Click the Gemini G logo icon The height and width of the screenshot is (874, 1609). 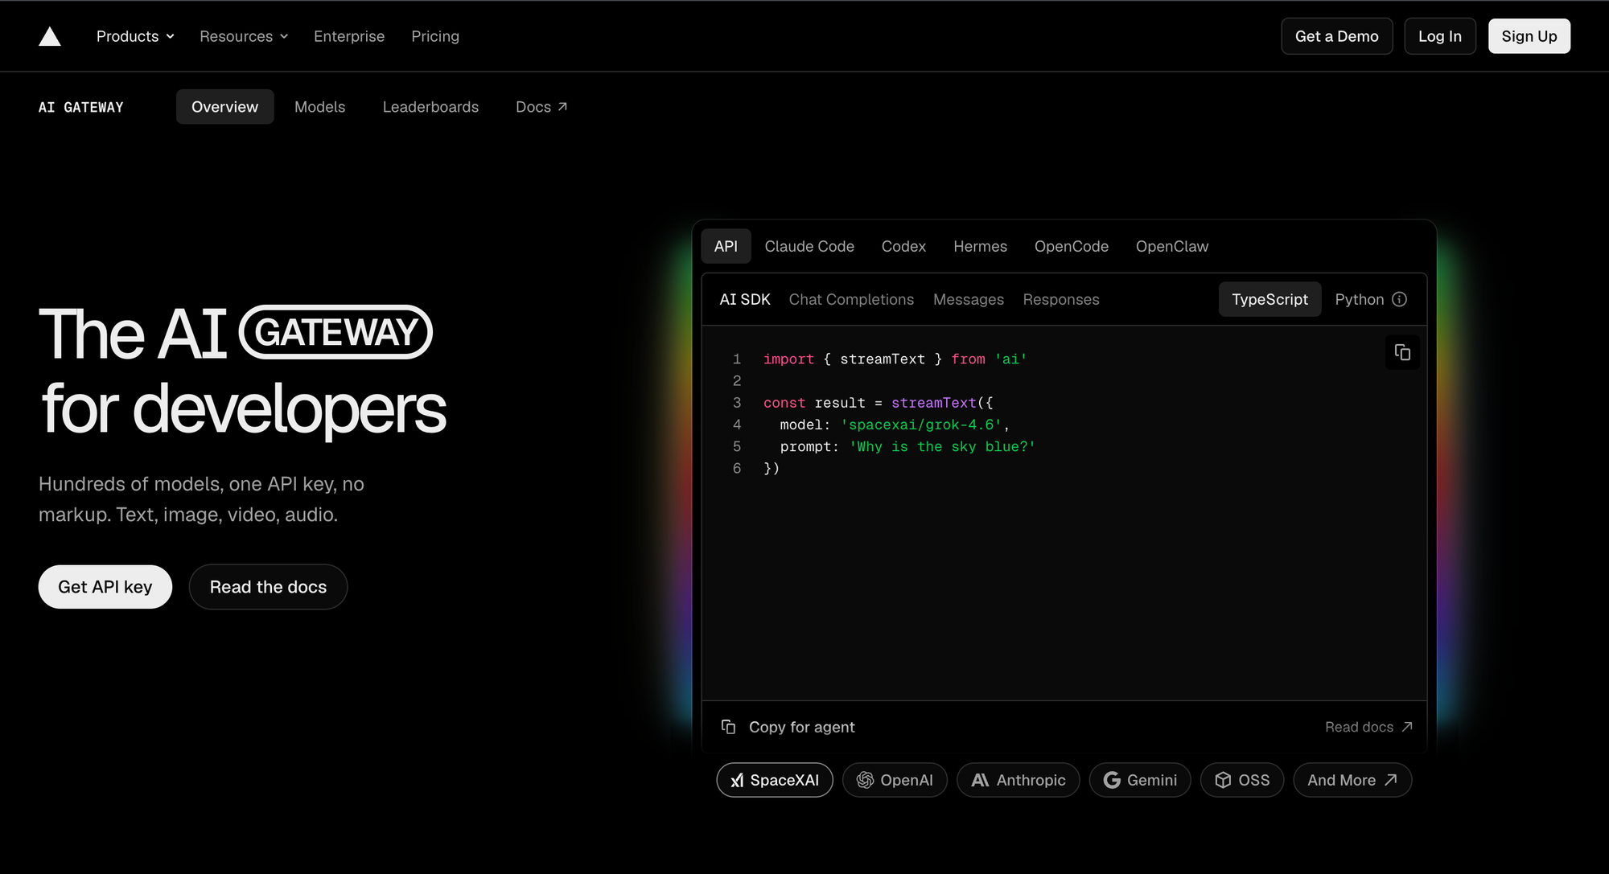(1112, 780)
